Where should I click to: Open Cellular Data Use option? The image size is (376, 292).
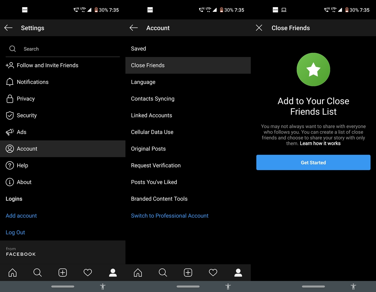click(188, 132)
